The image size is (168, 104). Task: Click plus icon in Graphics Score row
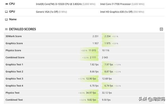(x=102, y=43)
